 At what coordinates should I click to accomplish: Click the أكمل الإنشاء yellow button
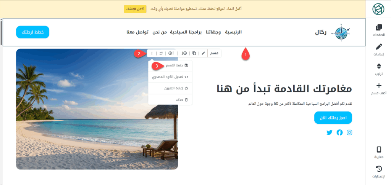pyautogui.click(x=135, y=9)
